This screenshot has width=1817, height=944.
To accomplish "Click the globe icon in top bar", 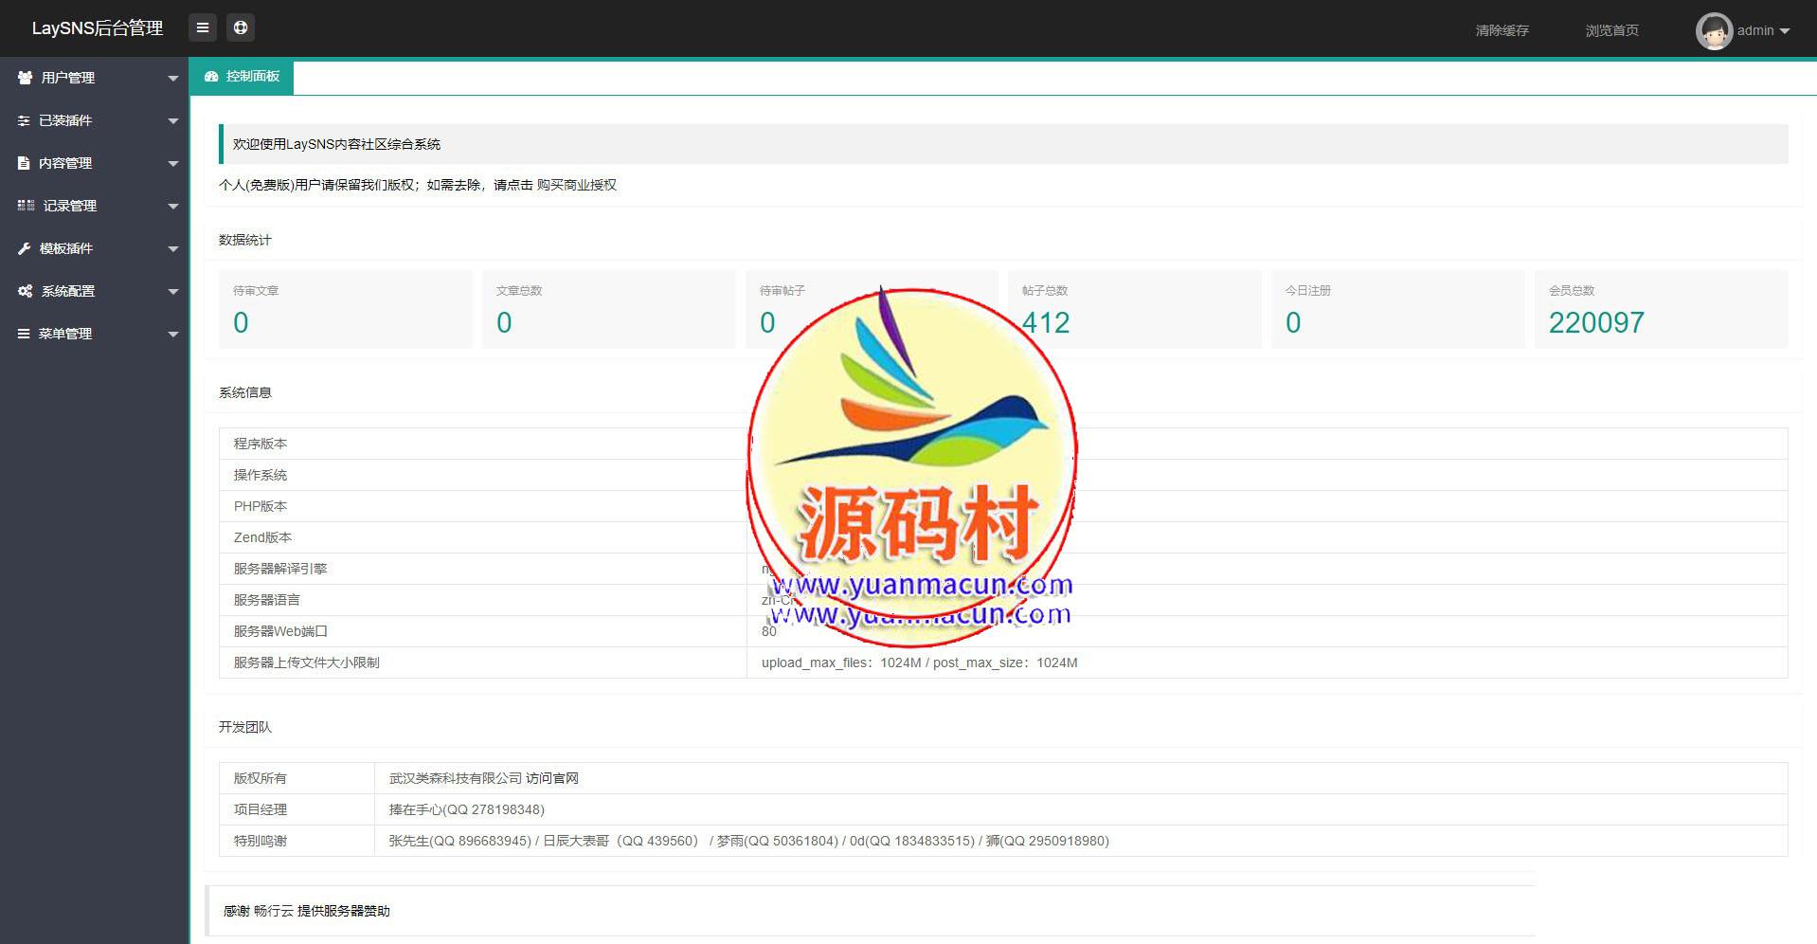I will tap(241, 28).
